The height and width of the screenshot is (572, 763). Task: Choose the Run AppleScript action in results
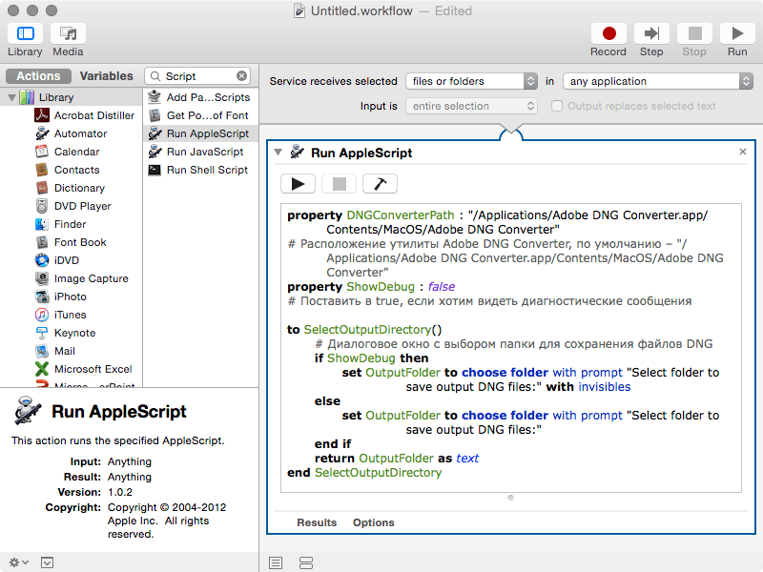click(200, 133)
